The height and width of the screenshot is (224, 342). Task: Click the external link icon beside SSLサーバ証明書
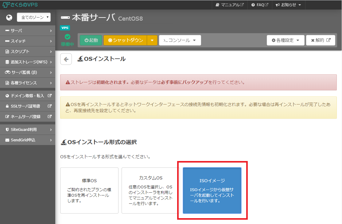coord(50,106)
